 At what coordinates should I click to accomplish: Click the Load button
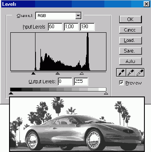(x=130, y=40)
